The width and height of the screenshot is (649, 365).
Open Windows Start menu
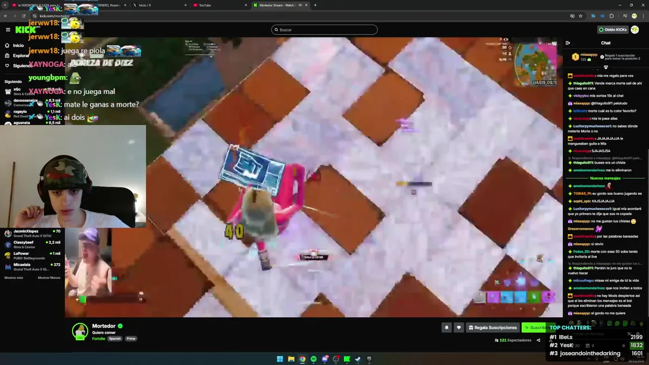[x=280, y=359]
